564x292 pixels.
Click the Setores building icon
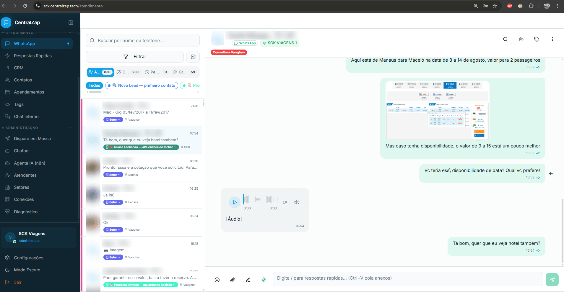click(7, 187)
